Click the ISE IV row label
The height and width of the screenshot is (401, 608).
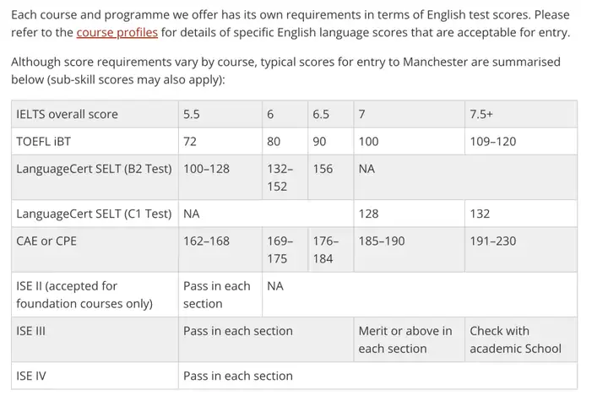click(x=95, y=376)
